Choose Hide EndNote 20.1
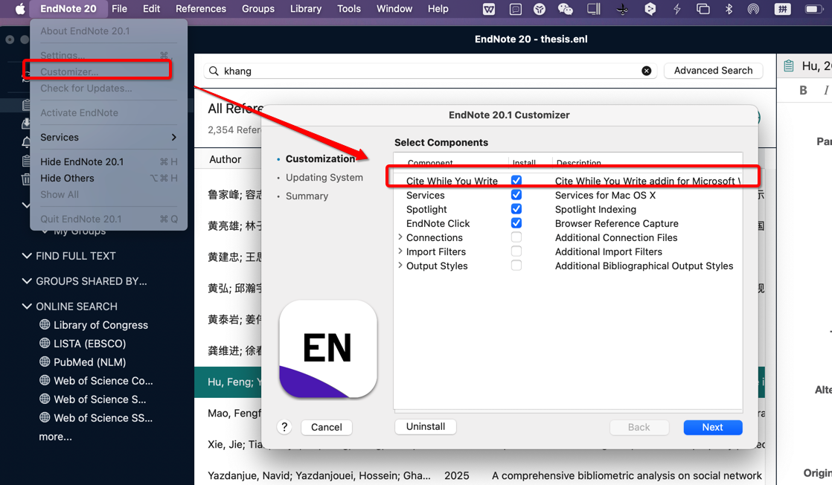 point(108,162)
